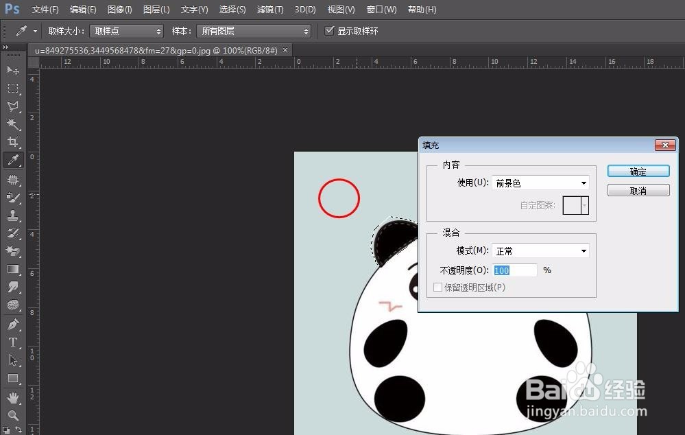Click 确定 in the Fill dialog

[638, 171]
